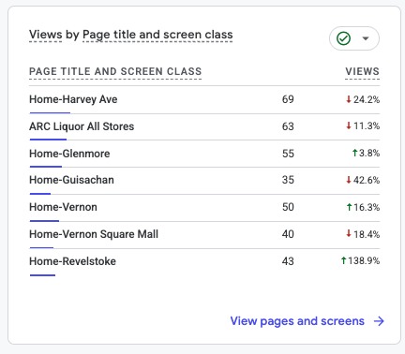The image size is (405, 354).
Task: Click the 3.8% increase value
Action: coord(366,153)
